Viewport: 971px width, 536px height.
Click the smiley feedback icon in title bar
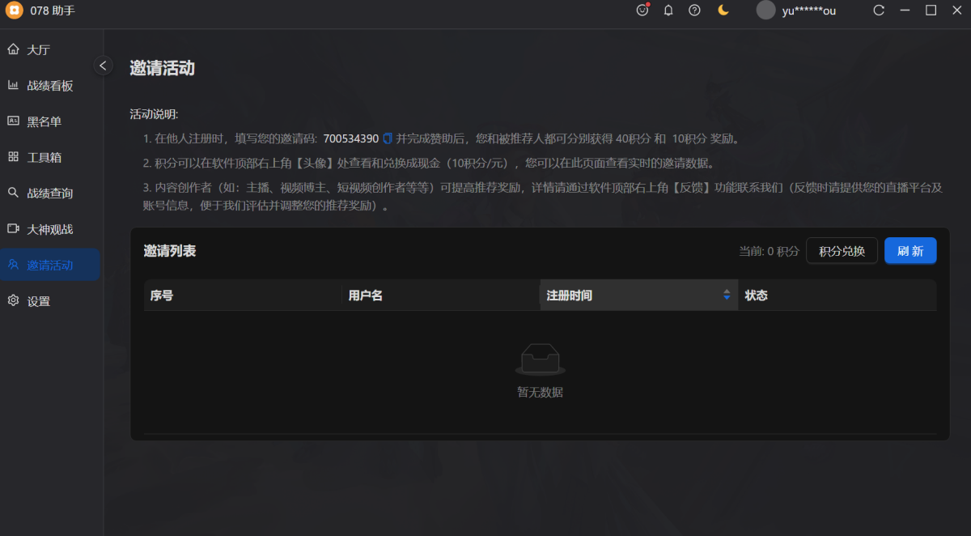coord(642,11)
